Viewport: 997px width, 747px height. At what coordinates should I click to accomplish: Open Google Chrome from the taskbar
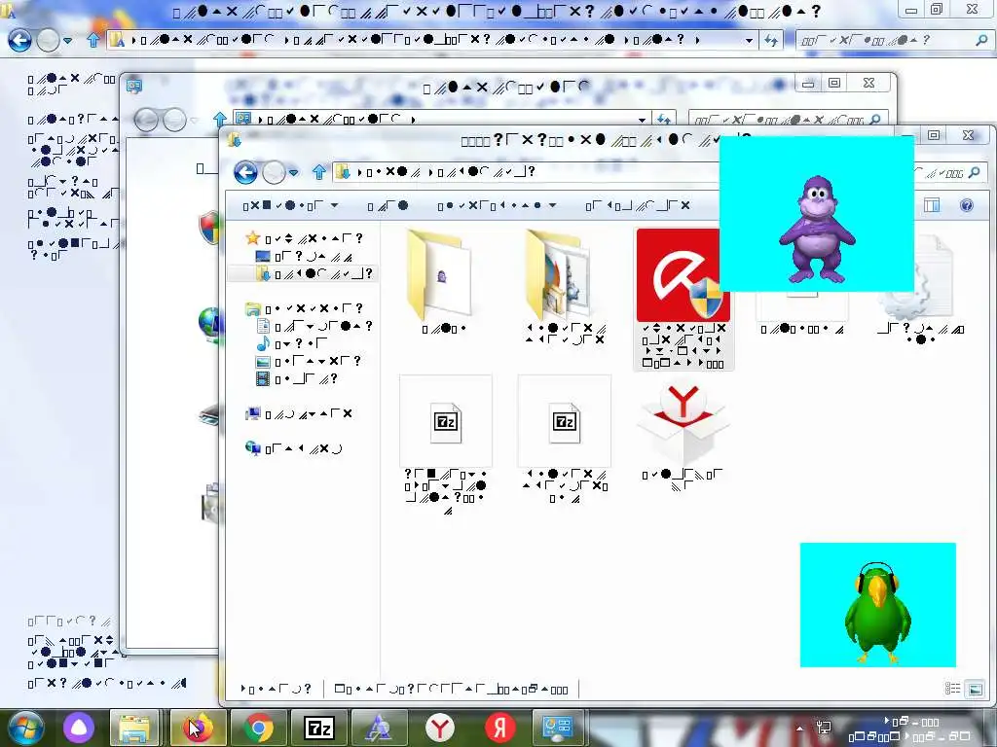click(x=258, y=728)
